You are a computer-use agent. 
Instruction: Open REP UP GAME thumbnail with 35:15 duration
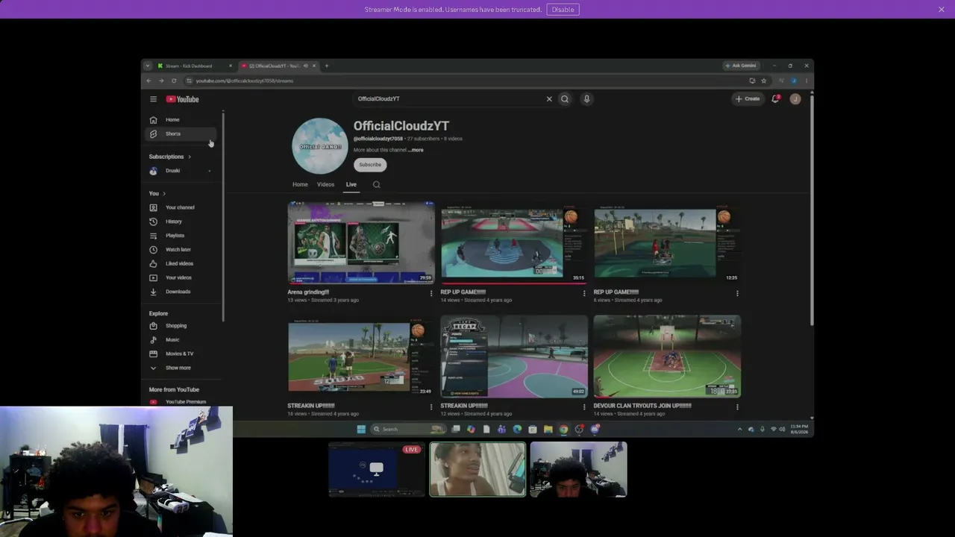pos(514,242)
